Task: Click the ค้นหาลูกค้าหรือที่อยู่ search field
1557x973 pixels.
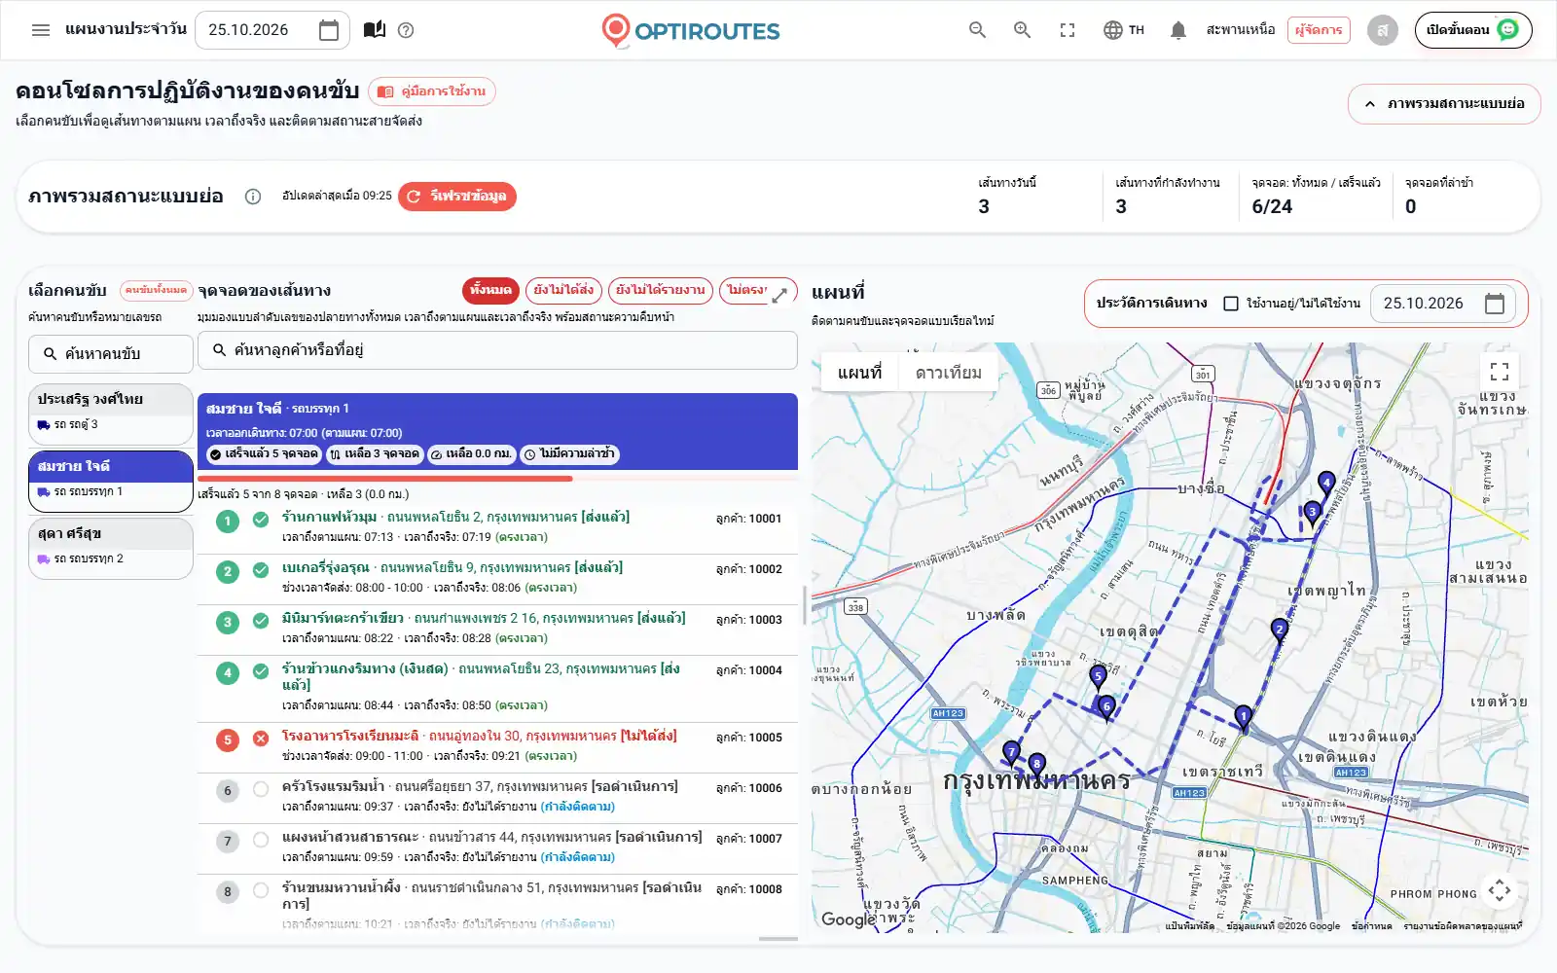Action: click(x=497, y=350)
